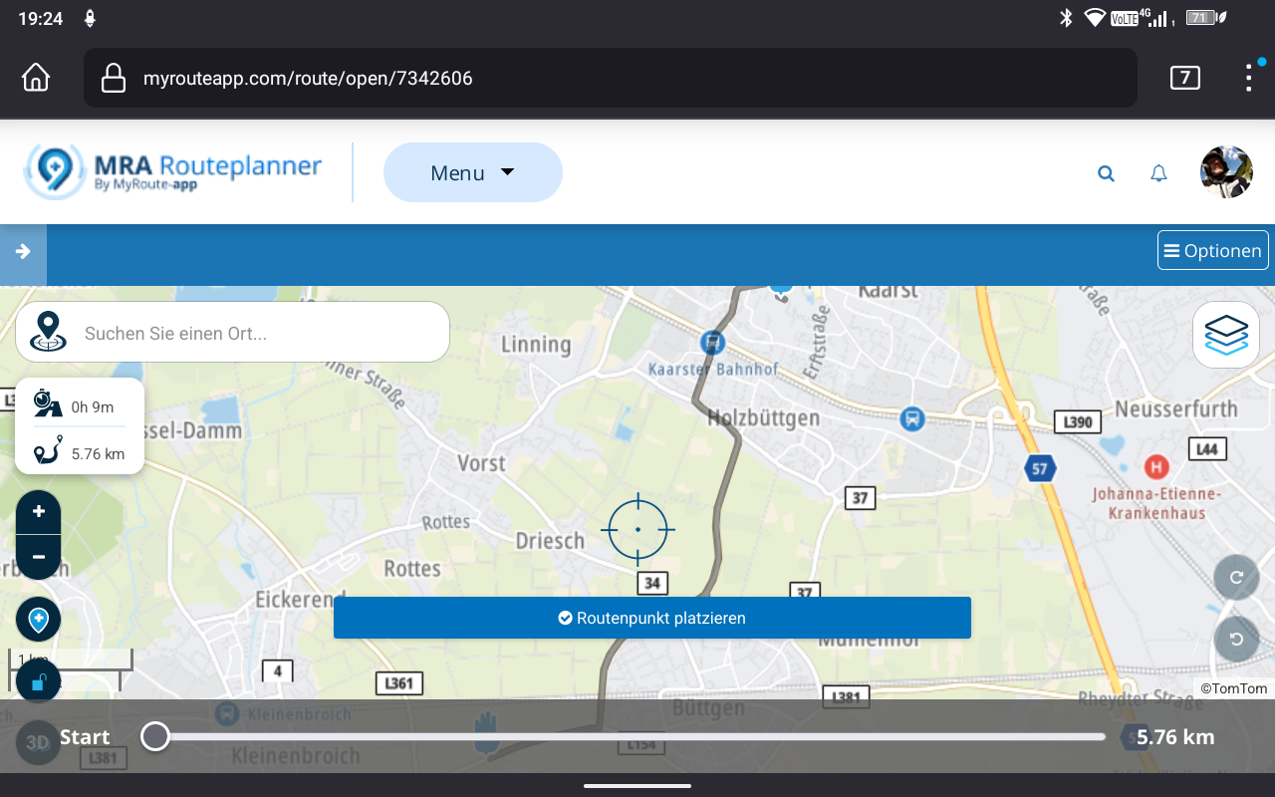The width and height of the screenshot is (1275, 797).
Task: Click the 5.76 km label on route slider
Action: click(1175, 737)
